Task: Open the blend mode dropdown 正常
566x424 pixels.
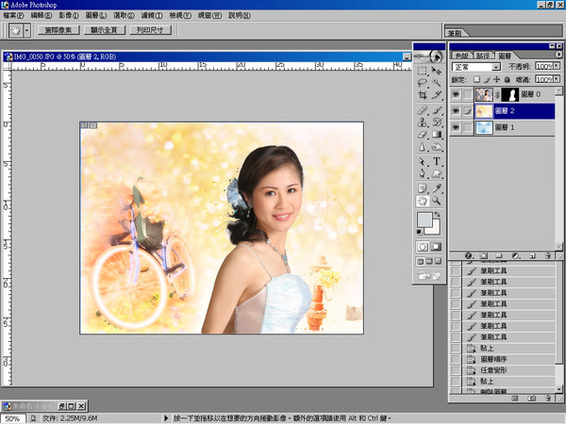Action: [475, 67]
